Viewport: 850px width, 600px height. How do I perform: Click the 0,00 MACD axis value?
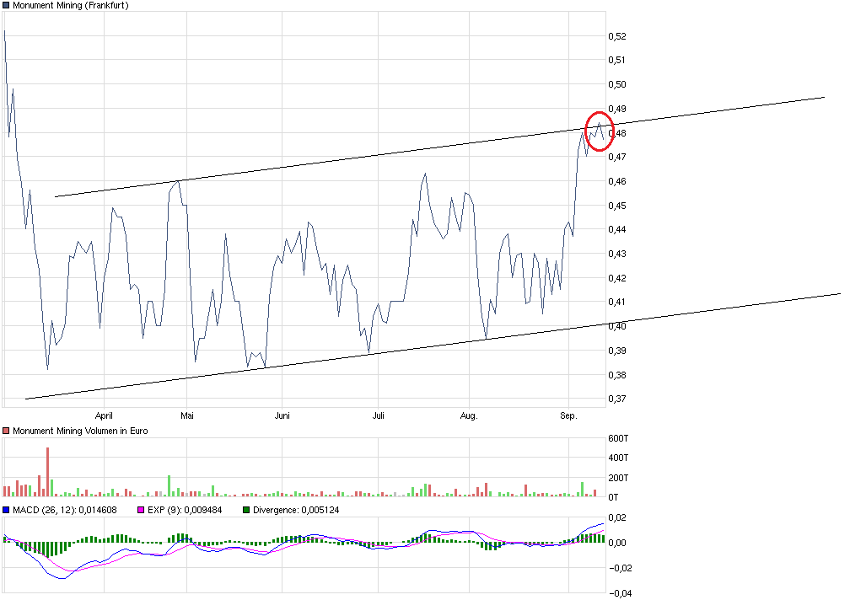tap(617, 544)
